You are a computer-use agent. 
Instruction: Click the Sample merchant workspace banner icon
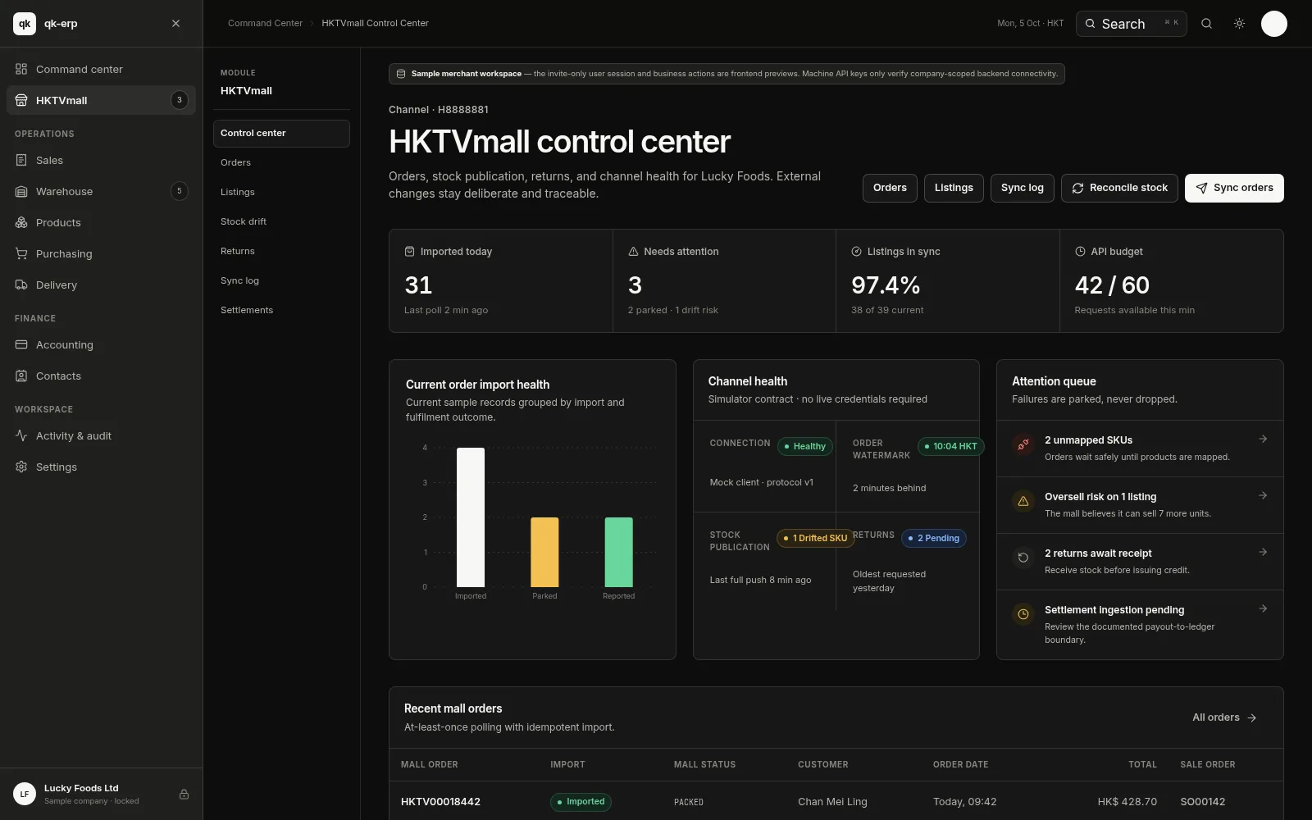(x=401, y=74)
